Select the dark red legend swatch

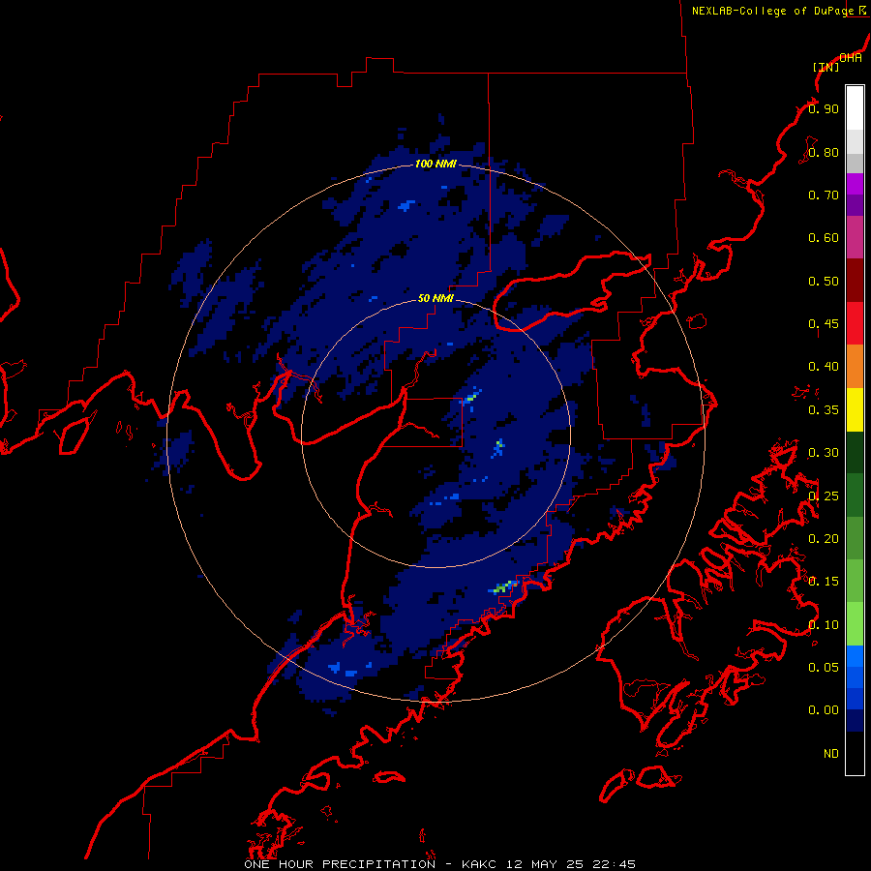pos(855,281)
